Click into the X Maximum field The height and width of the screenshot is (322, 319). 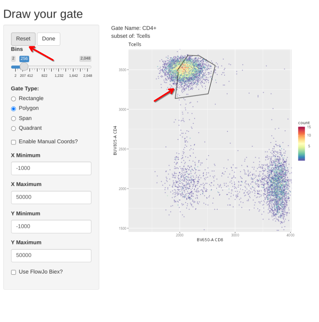pos(51,197)
